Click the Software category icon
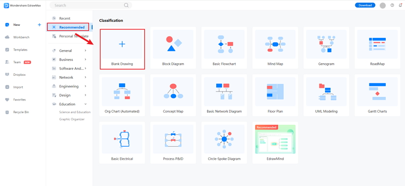The image size is (405, 186). [54, 69]
